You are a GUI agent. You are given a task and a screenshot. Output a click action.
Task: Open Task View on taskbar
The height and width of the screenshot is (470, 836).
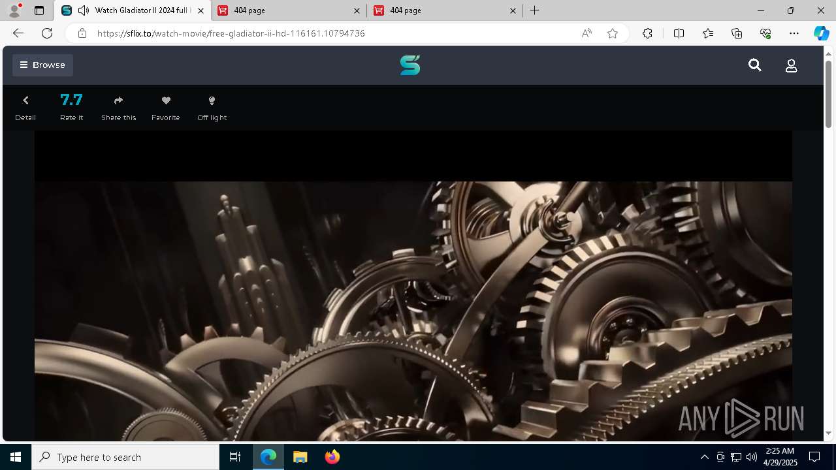coord(235,457)
